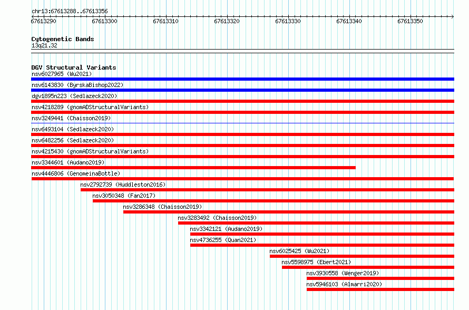
Task: Click ruler position 67613350
Action: (x=410, y=21)
